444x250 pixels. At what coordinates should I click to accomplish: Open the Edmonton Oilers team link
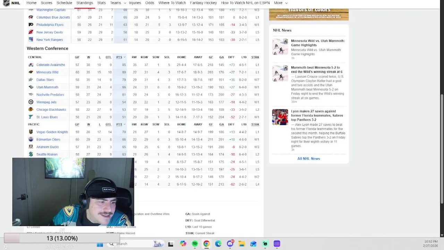(x=48, y=140)
